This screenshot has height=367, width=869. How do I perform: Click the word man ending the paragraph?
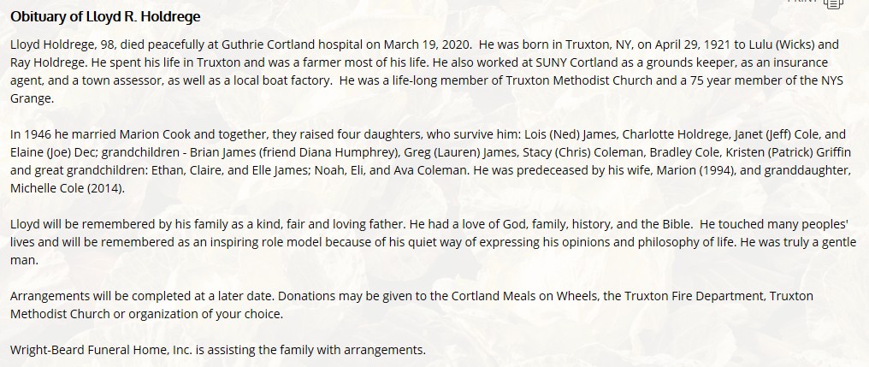(24, 261)
